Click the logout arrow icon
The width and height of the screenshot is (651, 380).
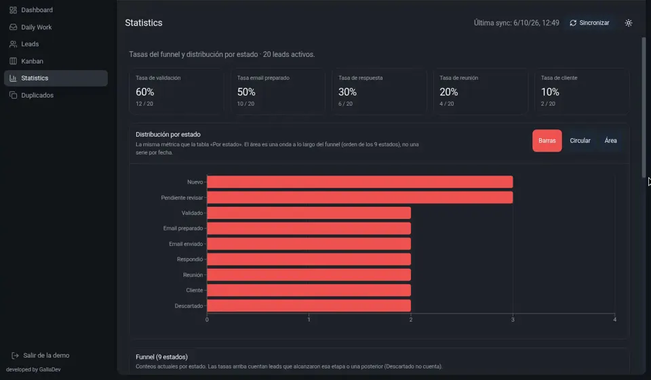pyautogui.click(x=16, y=356)
